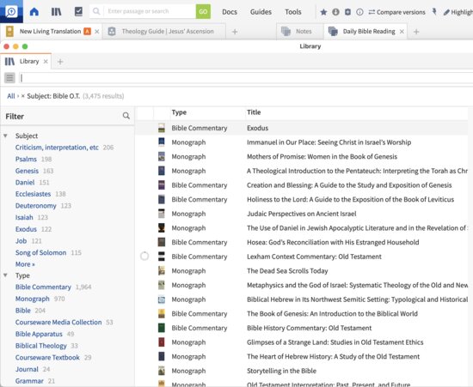This screenshot has width=473, height=387.
Task: Filter by subject Deuteronomy
Action: coord(35,206)
